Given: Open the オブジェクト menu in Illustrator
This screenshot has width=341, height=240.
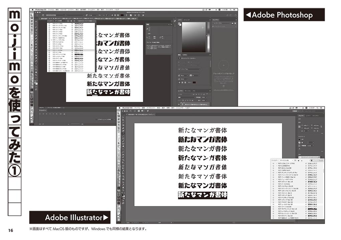Looking at the screenshot, I should 150,108.
